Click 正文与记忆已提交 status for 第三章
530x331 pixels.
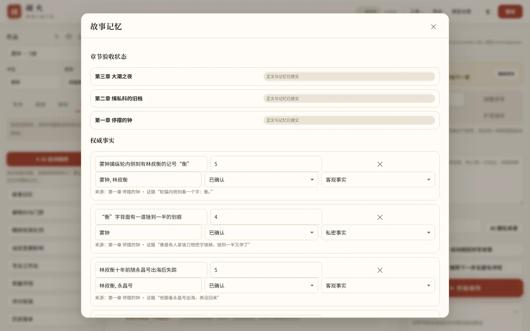click(x=349, y=76)
